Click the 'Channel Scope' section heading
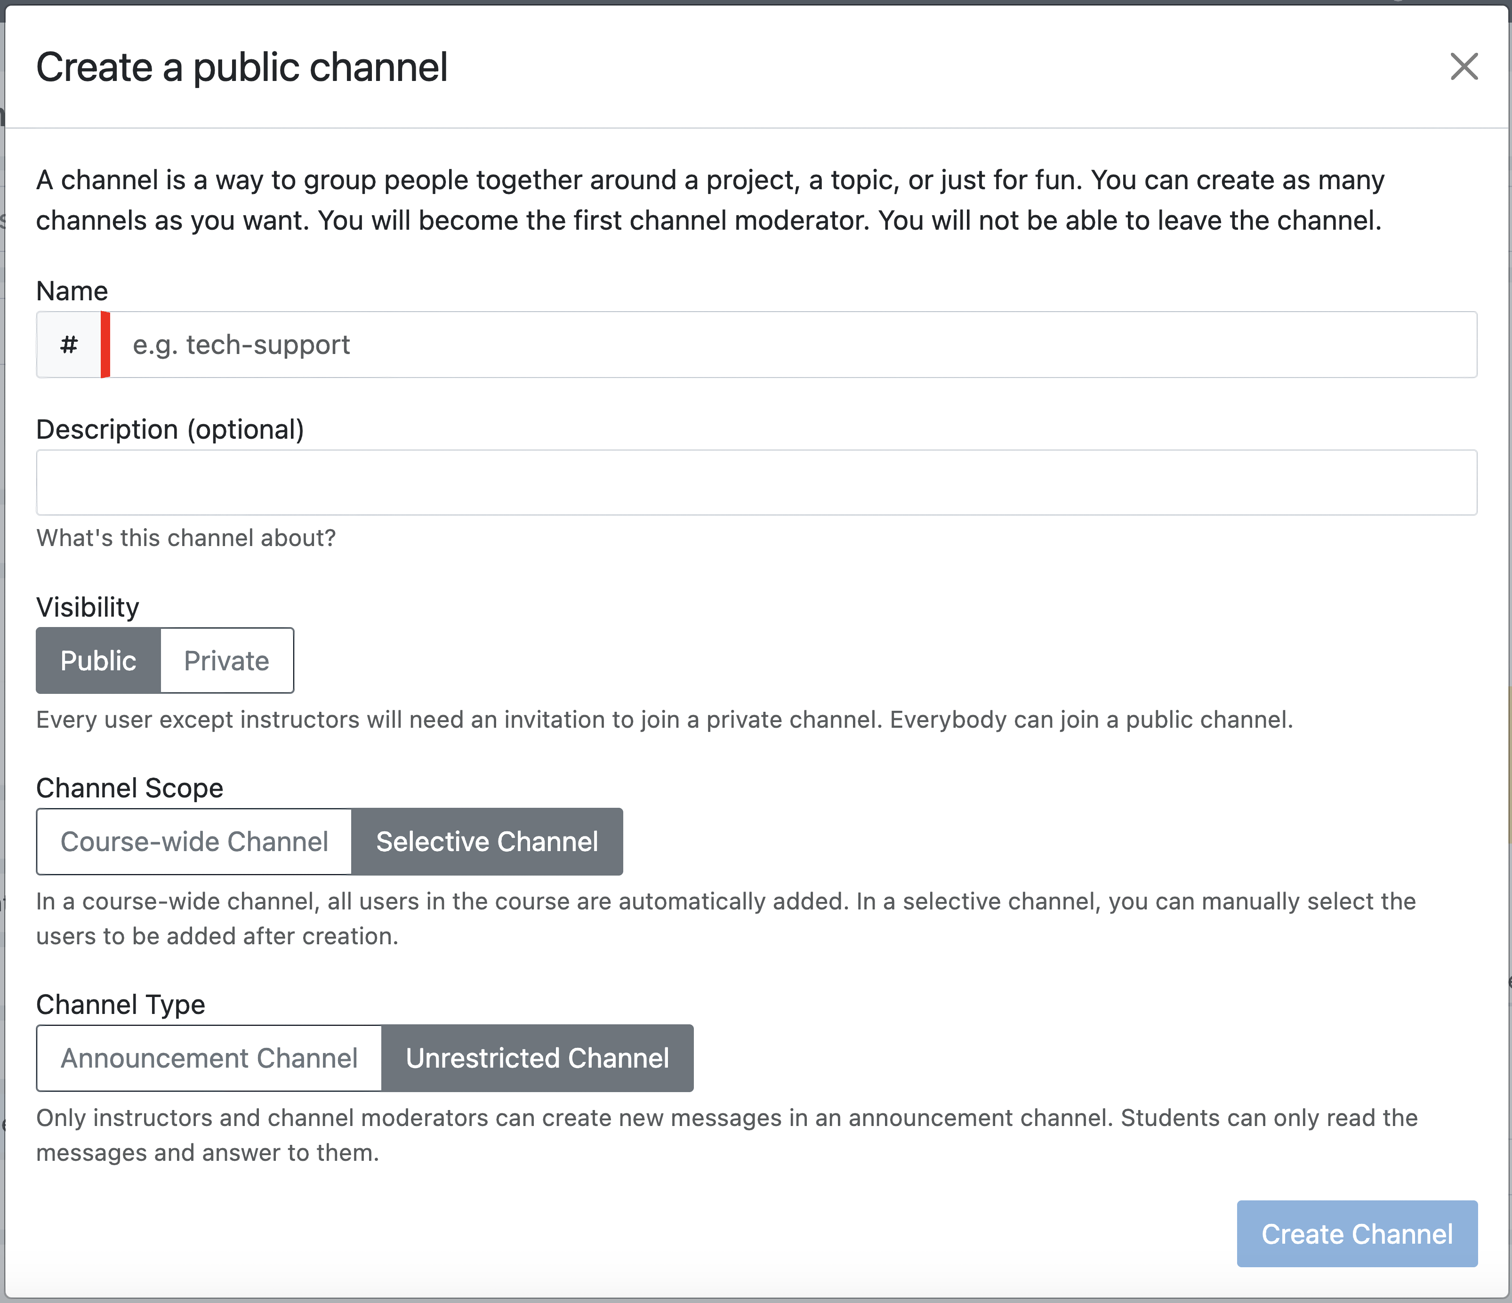The image size is (1512, 1303). click(x=130, y=788)
